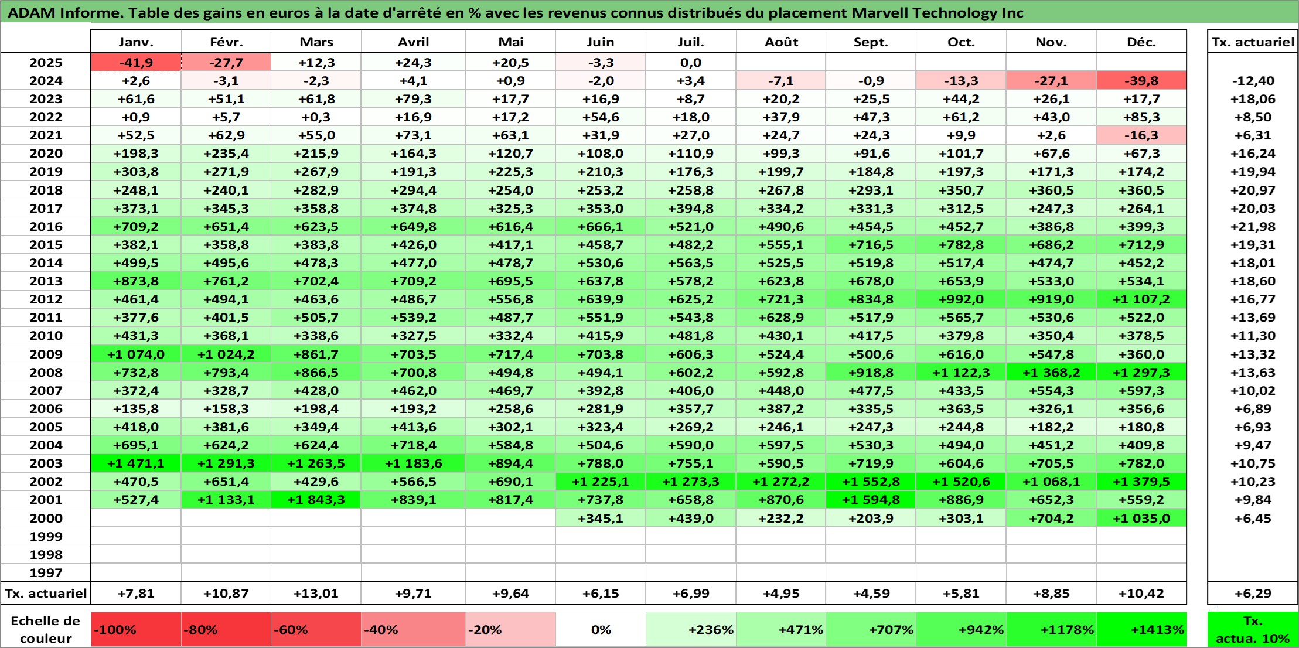Select the 'Sept.' column header

click(x=871, y=42)
